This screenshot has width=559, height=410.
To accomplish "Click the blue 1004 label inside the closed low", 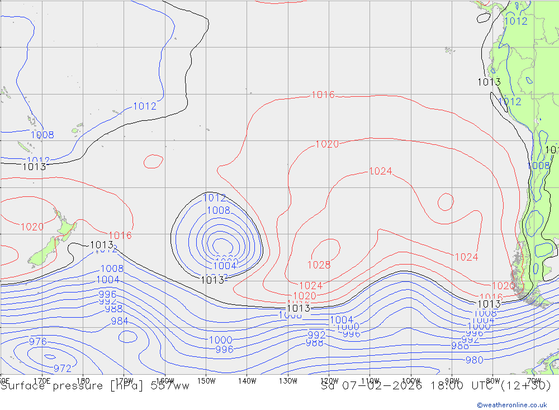I will (225, 266).
